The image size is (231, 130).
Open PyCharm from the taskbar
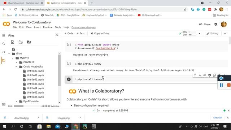[84, 126]
